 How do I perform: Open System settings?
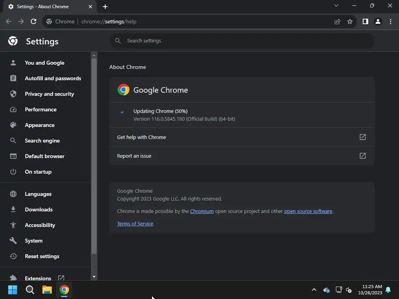(x=34, y=241)
